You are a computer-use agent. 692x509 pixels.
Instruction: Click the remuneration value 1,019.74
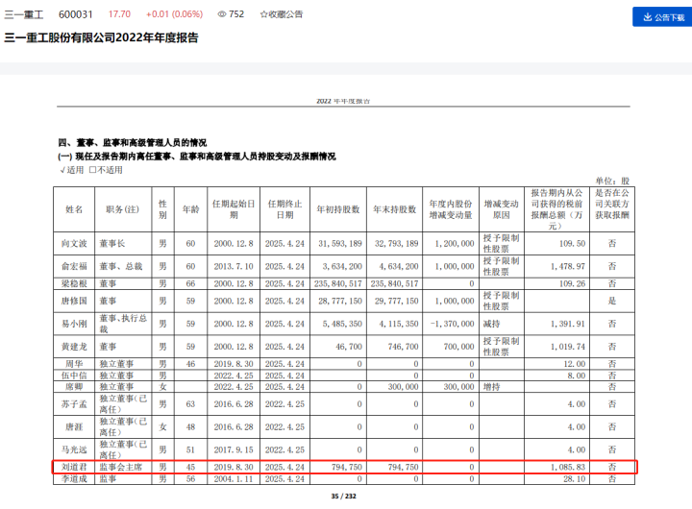pyautogui.click(x=568, y=347)
